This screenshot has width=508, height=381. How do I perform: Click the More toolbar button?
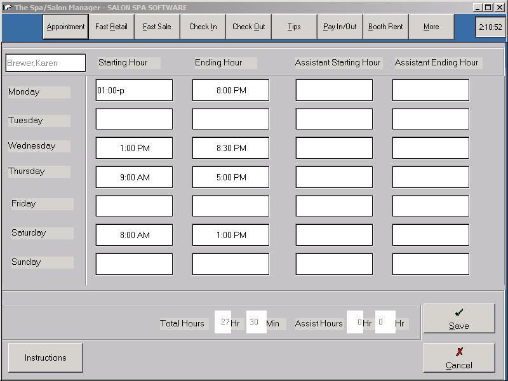click(x=431, y=27)
